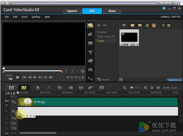The image size is (183, 136).
Task: Step to previous frame
Action: [30, 77]
